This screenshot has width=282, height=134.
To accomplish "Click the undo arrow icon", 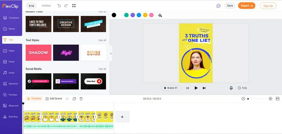I will (x=59, y=5).
